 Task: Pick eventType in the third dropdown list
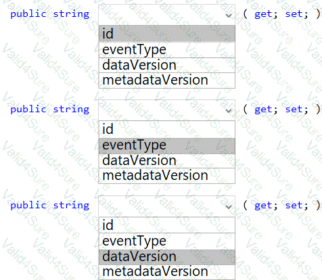(x=166, y=241)
